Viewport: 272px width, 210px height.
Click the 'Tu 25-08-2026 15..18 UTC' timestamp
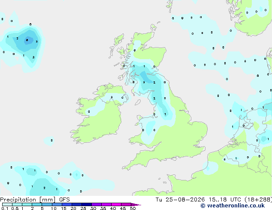coord(199,200)
